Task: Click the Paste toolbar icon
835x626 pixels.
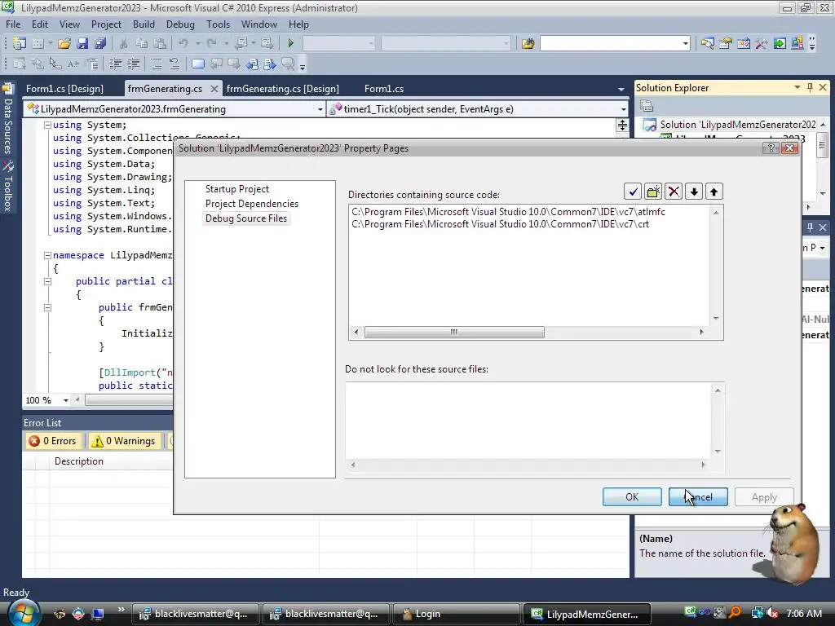Action: (x=159, y=43)
